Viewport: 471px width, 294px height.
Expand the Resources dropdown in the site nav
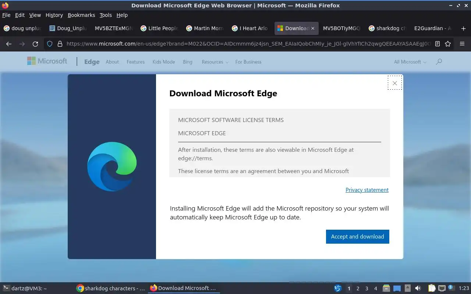(215, 62)
